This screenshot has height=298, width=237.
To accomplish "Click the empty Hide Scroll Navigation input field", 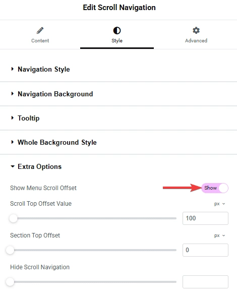I will coord(205,282).
